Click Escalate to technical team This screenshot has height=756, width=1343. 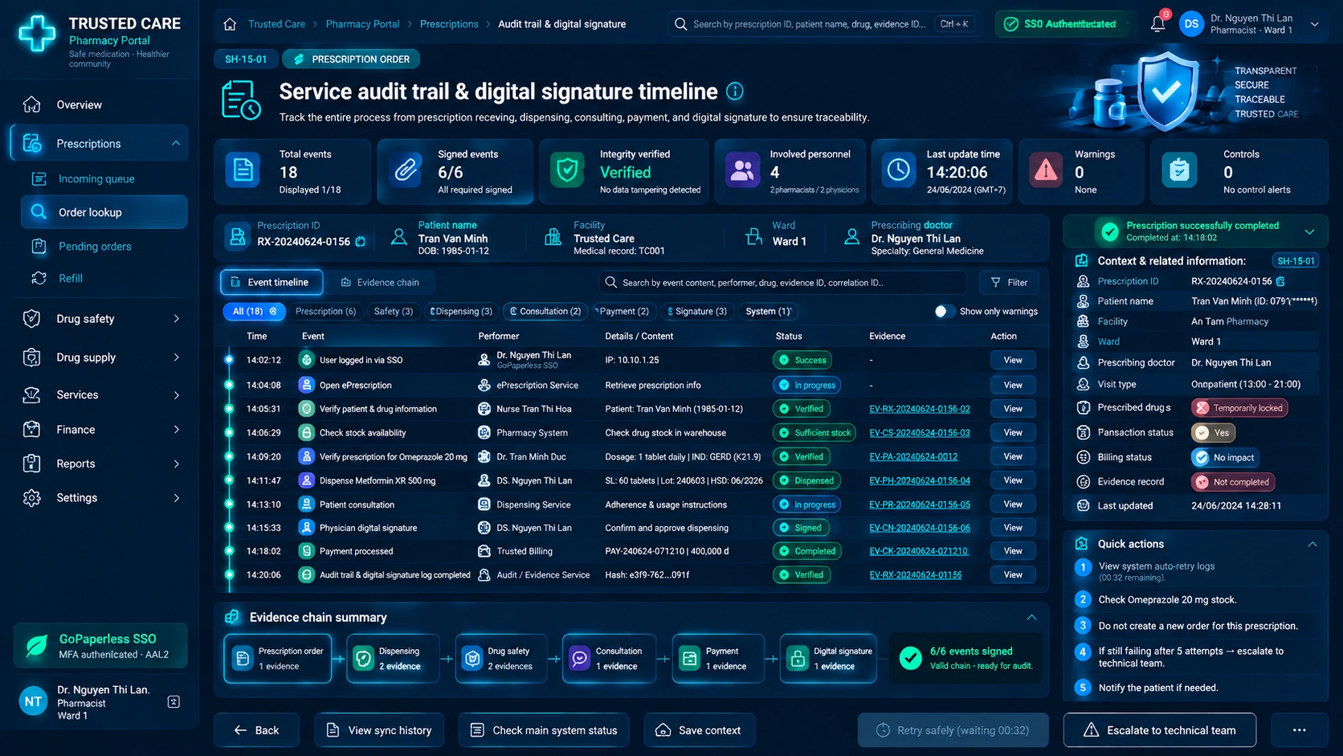coord(1160,730)
